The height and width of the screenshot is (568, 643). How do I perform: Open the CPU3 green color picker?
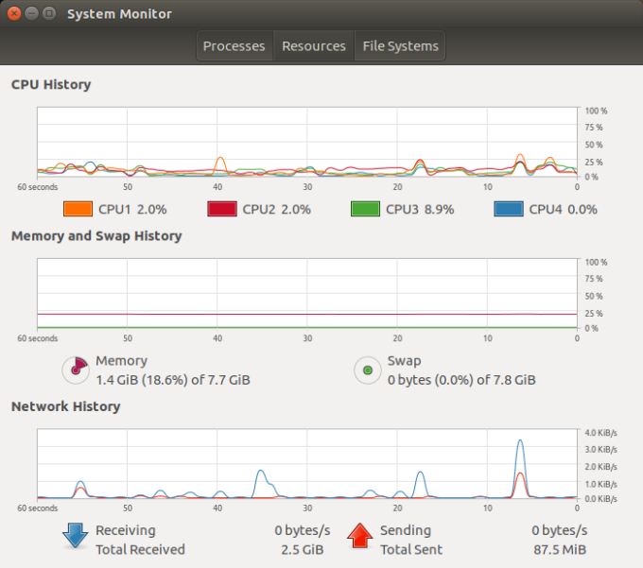tap(365, 209)
